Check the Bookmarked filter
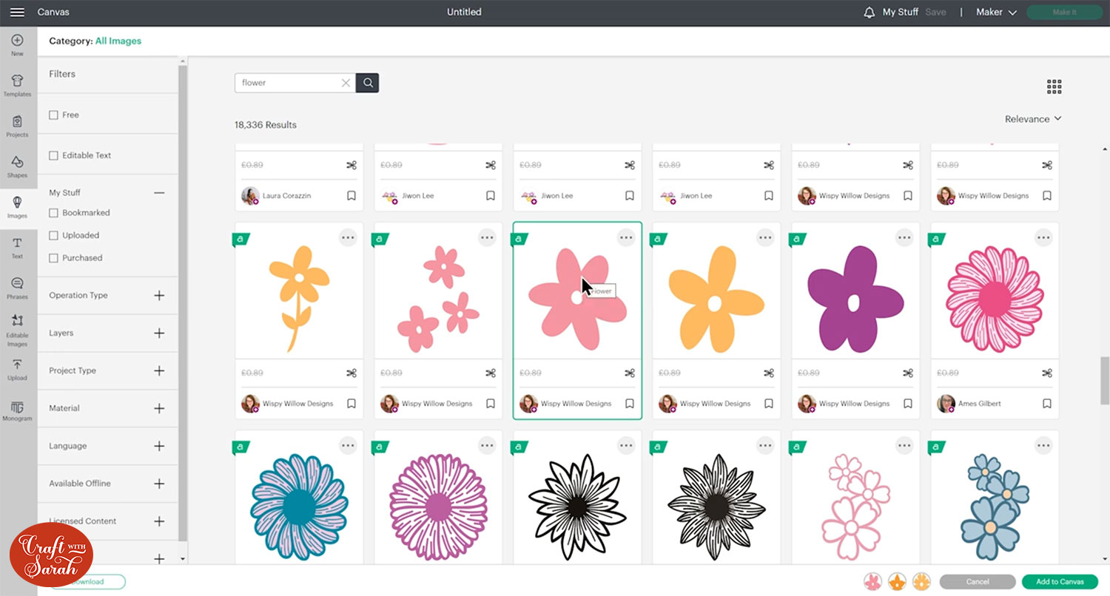1110x596 pixels. 53,212
